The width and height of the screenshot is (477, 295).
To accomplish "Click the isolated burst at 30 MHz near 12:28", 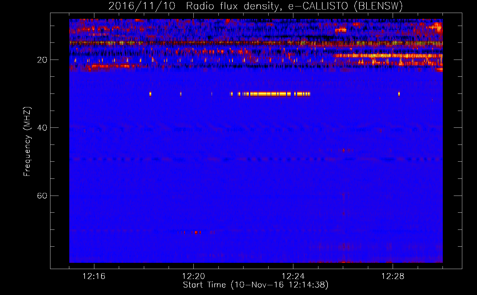I will coord(399,94).
